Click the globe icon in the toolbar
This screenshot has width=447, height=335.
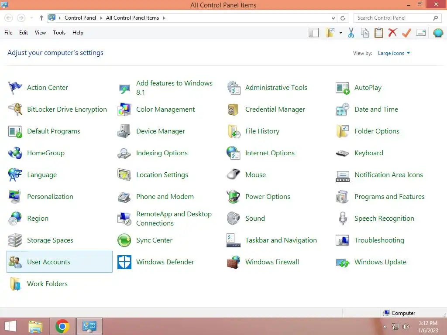[438, 33]
